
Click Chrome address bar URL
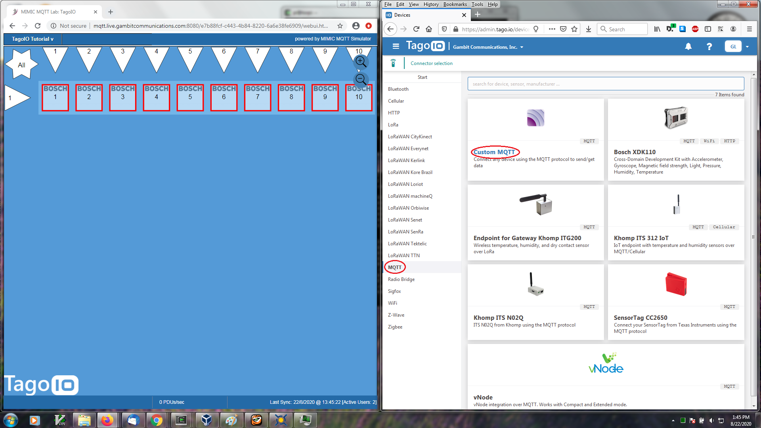210,26
